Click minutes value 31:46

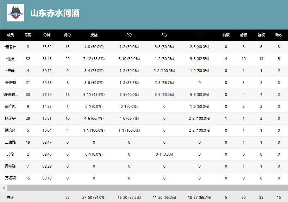[47, 59]
